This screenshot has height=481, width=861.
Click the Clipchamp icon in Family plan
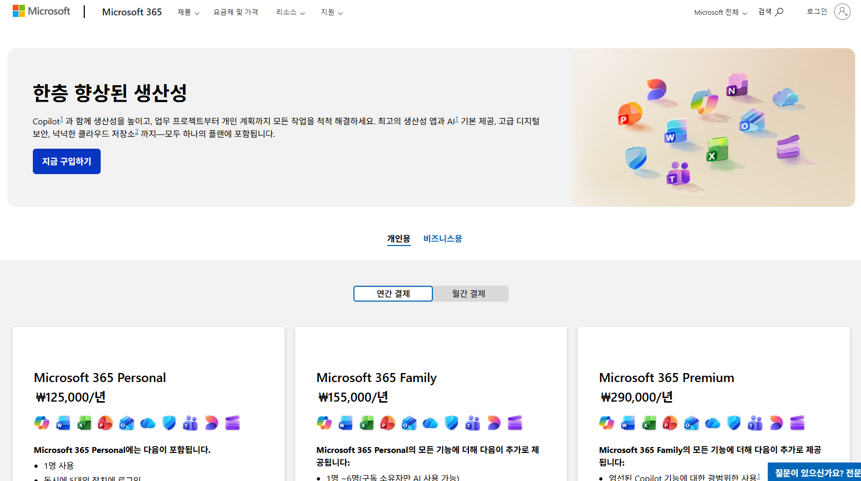point(515,423)
